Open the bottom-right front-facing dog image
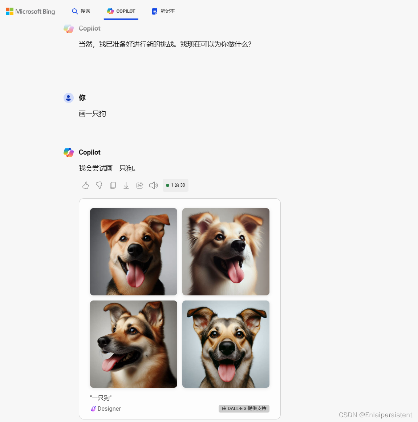 [226, 344]
